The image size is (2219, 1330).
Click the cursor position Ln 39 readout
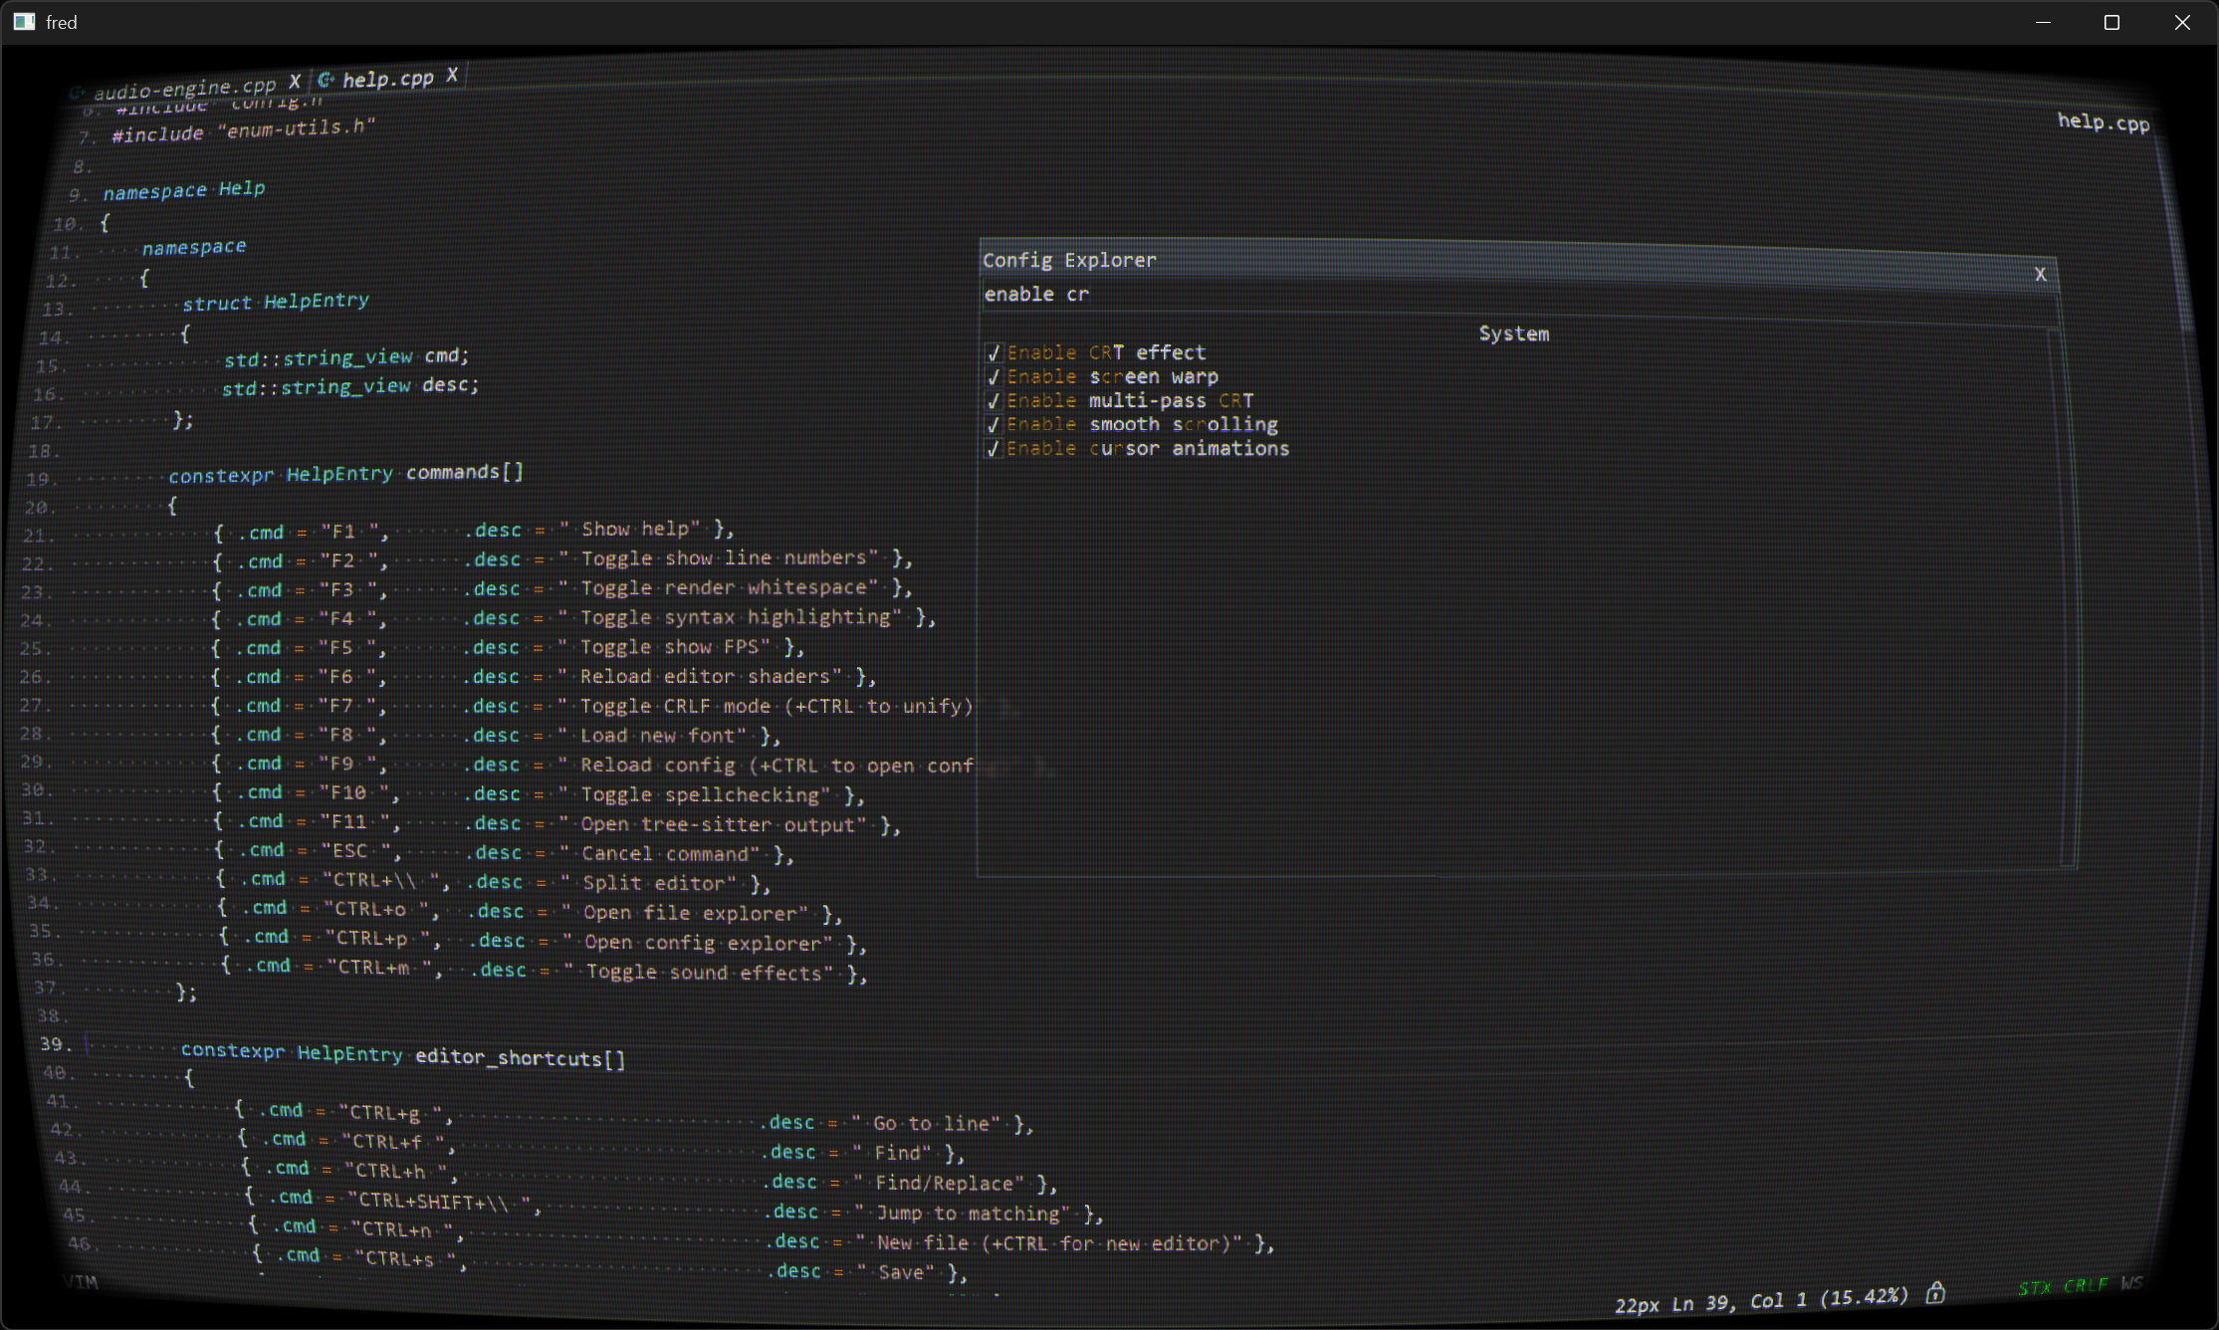coord(1697,1303)
